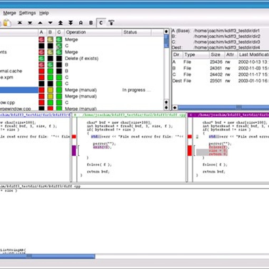Click green C status square in In progress row
The height and width of the screenshot is (269, 269).
click(59, 90)
